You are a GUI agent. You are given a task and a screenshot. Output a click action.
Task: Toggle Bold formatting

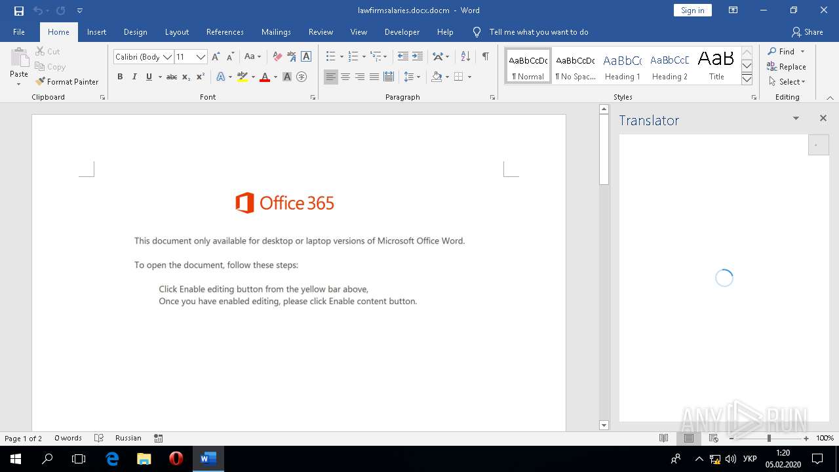tap(120, 77)
